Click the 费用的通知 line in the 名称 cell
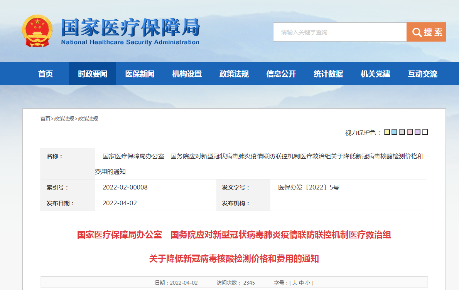The image size is (459, 290). coord(110,172)
